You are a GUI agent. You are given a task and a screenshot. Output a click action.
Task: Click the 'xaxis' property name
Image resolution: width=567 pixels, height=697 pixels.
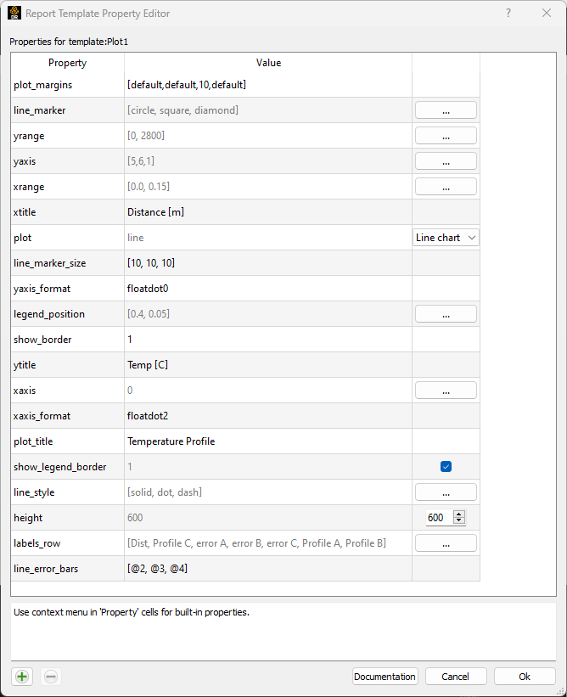coord(25,391)
